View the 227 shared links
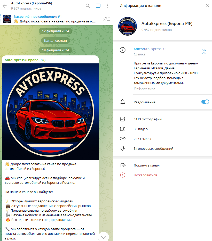 pos(142,139)
